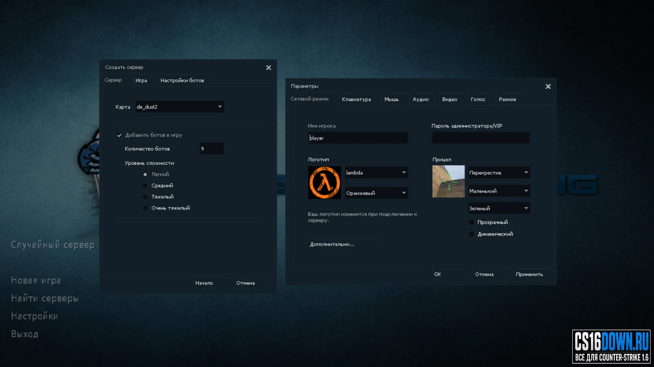Open the Карта de_dust2 map dropdown
654x367 pixels.
[180, 107]
